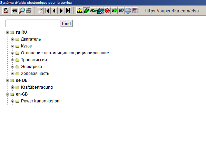
Task: Open the blue globe icon
Action: [128, 11]
